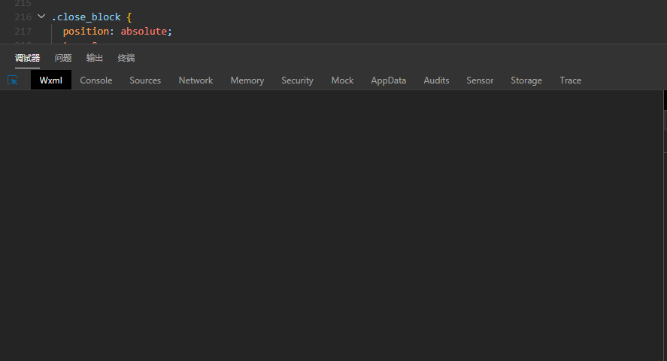Open the Trace tab
Image resolution: width=667 pixels, height=361 pixels.
571,80
